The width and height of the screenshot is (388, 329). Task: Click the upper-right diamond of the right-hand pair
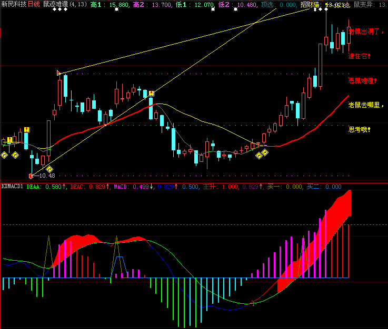[265, 152]
